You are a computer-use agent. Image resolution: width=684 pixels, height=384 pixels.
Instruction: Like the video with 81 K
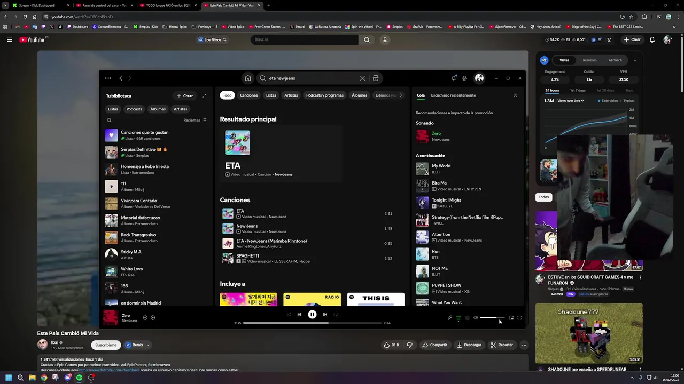[392, 345]
